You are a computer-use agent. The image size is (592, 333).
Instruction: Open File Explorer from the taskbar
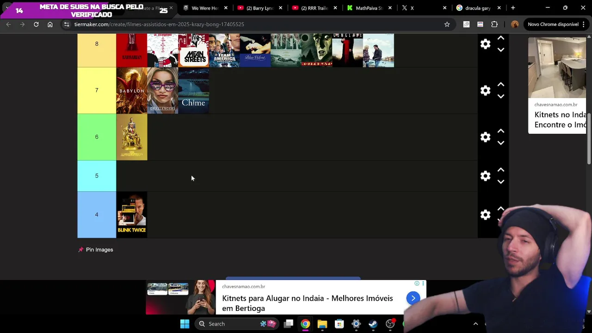pyautogui.click(x=322, y=324)
